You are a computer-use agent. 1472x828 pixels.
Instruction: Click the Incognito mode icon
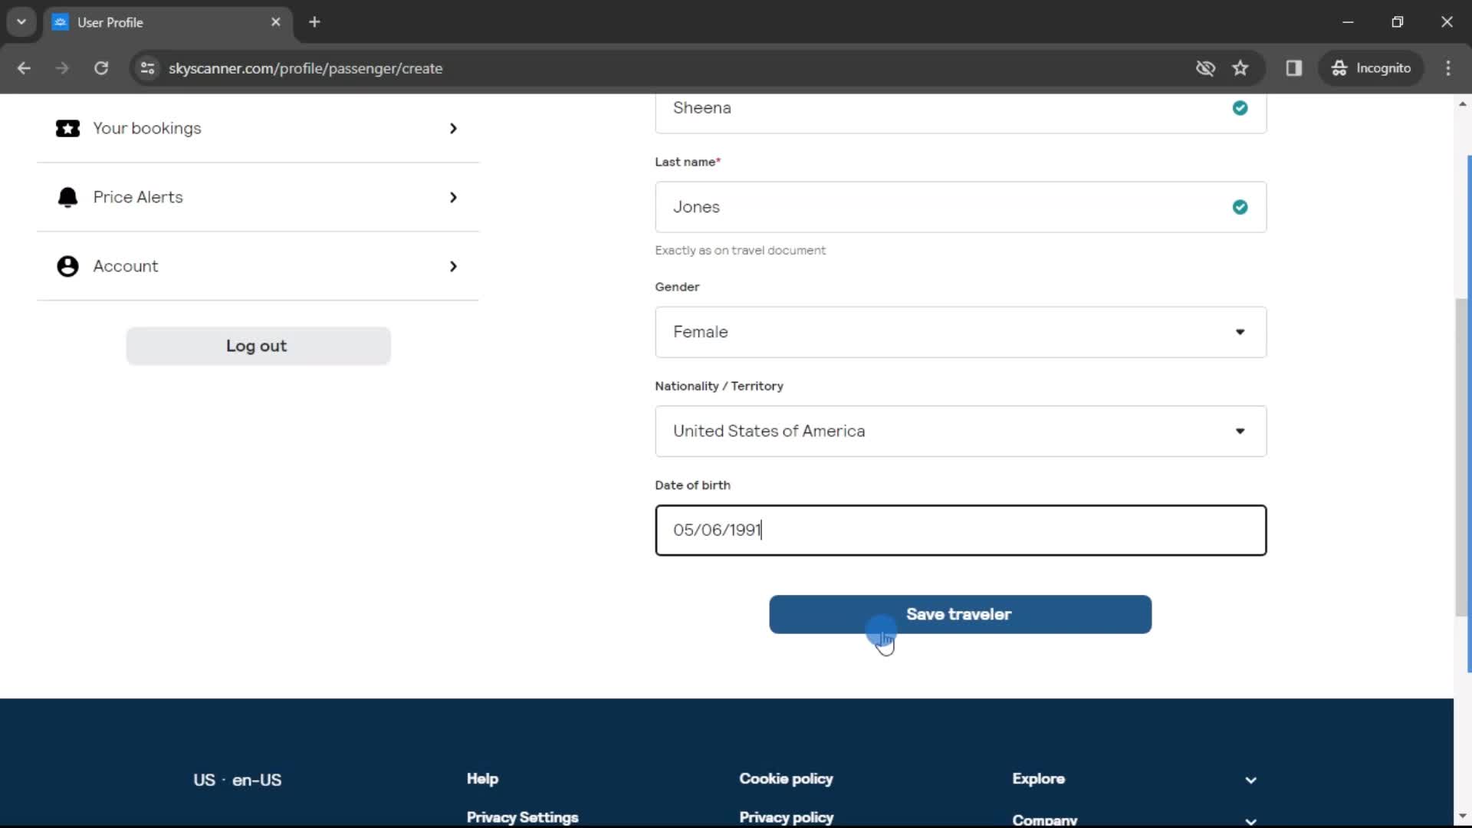(x=1339, y=67)
